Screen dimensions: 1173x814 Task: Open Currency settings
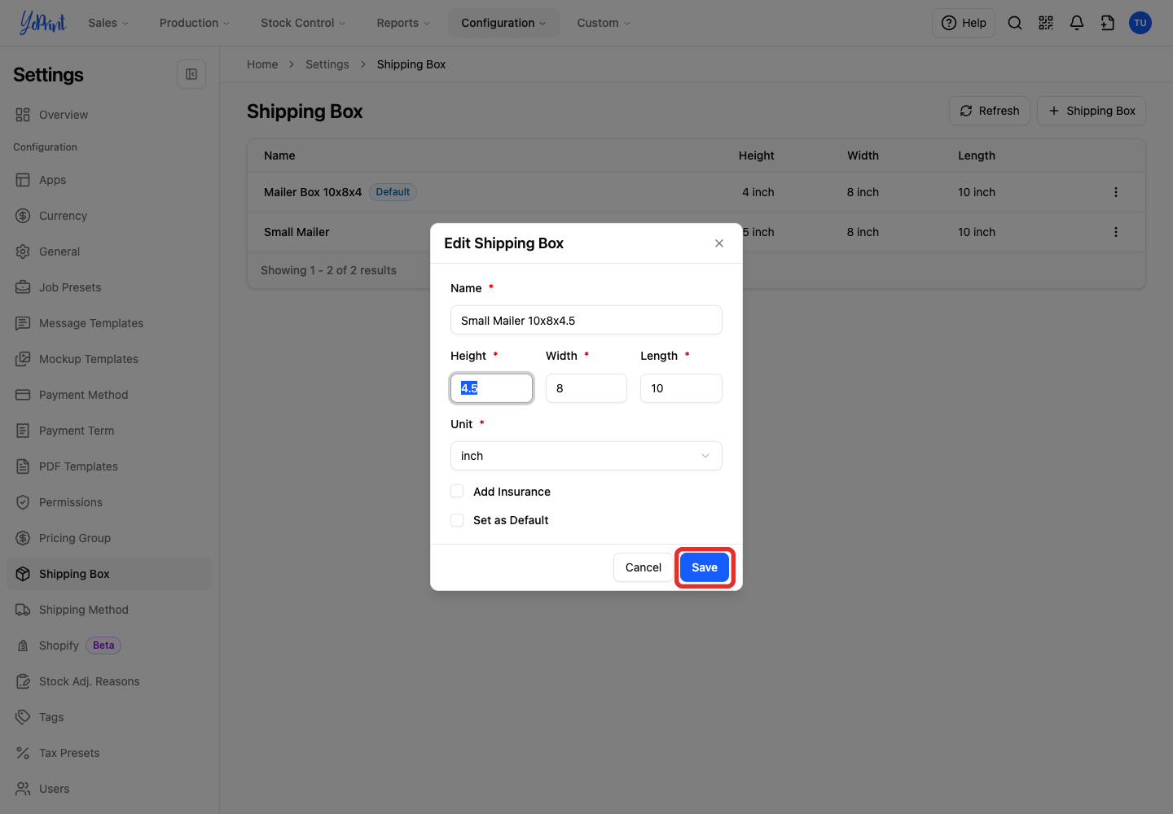tap(109, 216)
